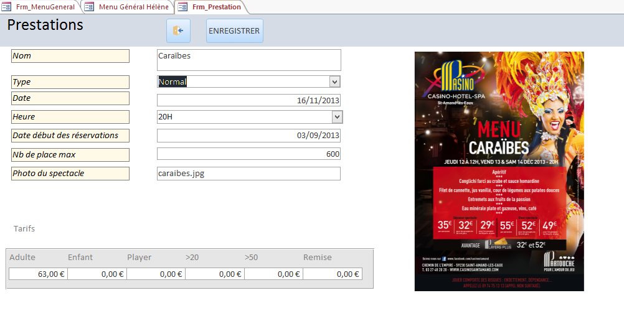Click the >20 column header
This screenshot has width=624, height=331.
pos(192,257)
